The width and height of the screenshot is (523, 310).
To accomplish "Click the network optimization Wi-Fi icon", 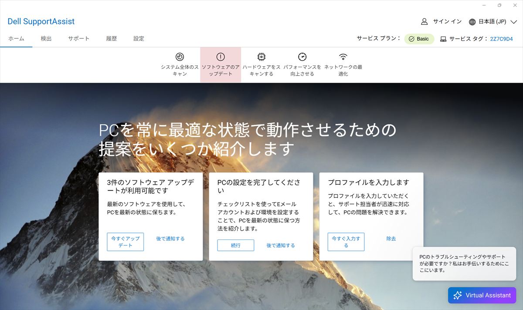I will (x=343, y=57).
